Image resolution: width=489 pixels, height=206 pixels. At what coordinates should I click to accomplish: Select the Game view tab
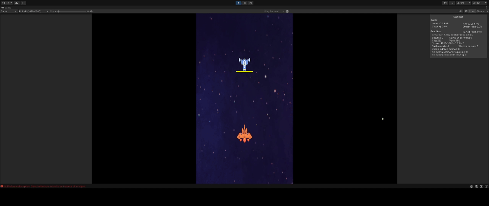7,7
